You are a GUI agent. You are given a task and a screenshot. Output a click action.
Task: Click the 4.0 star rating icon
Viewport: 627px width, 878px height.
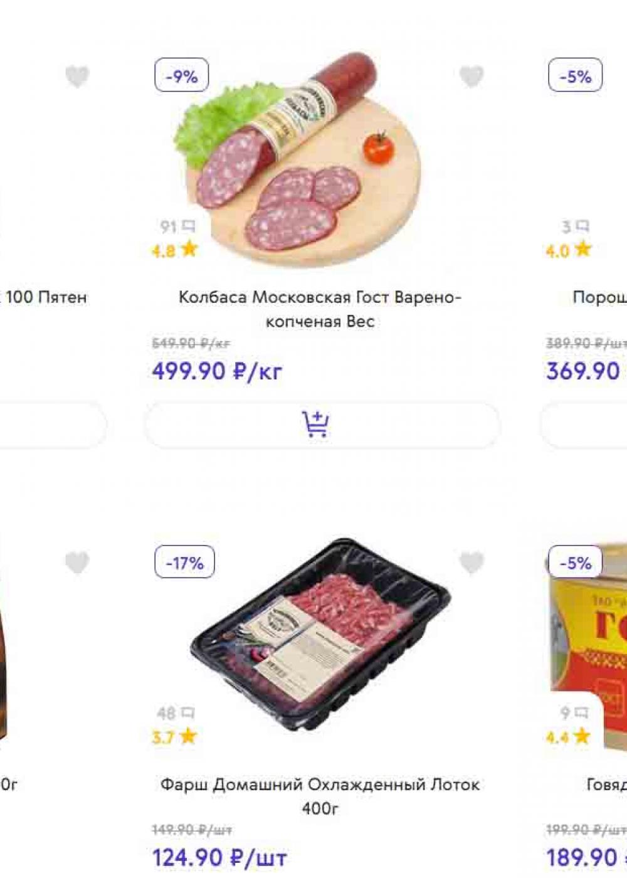(583, 249)
